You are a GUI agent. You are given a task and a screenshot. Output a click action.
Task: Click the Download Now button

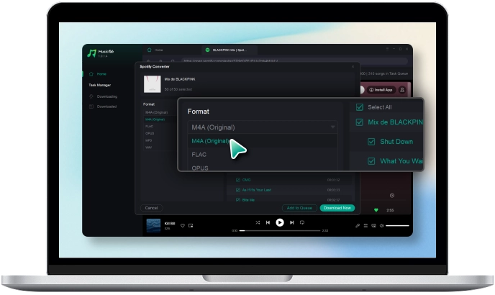pyautogui.click(x=337, y=208)
